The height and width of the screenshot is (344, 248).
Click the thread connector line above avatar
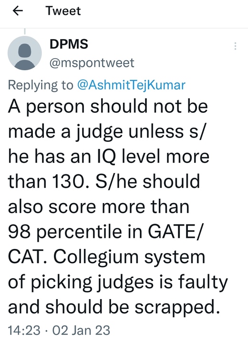25,31
